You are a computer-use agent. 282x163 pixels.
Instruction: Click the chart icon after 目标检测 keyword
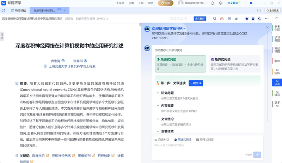point(113,156)
